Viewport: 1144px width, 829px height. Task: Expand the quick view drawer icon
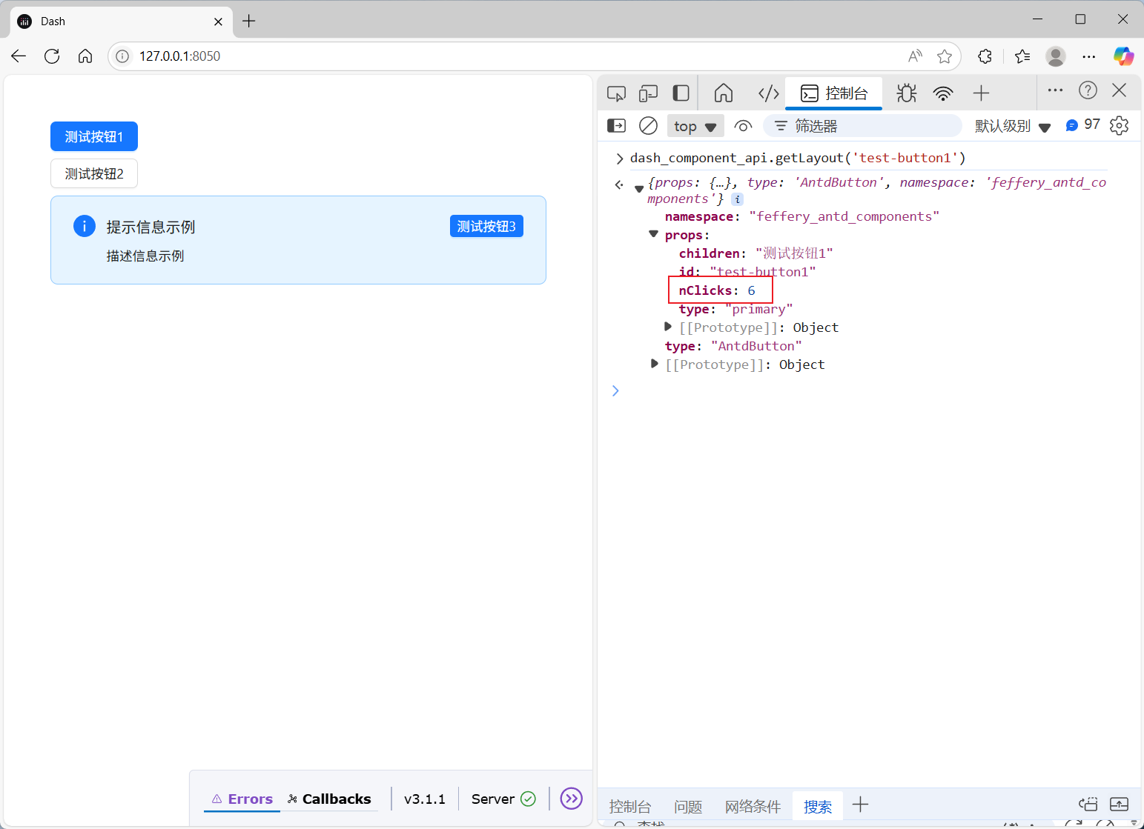(x=1120, y=805)
